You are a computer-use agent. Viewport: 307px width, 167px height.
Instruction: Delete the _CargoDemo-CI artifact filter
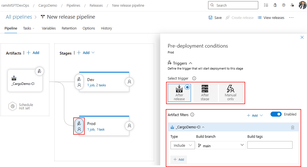293,127
